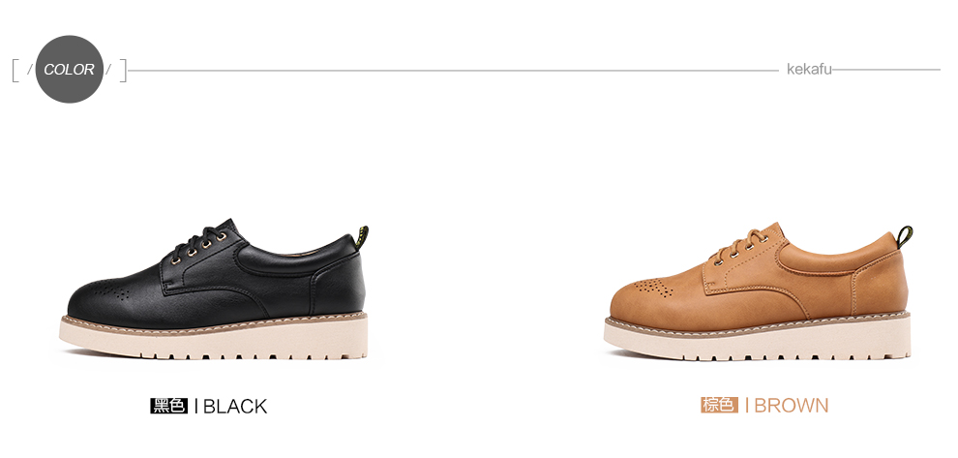The width and height of the screenshot is (958, 458).
Task: Select the brown shoe image
Action: [759, 290]
